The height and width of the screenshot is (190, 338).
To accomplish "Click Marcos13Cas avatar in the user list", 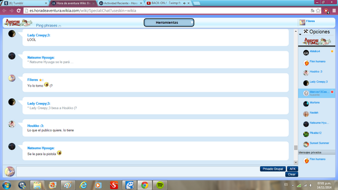I will (306, 93).
